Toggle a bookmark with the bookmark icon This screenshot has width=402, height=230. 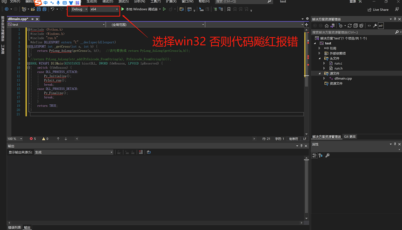[x=229, y=9]
